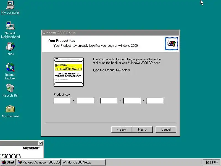The height and width of the screenshot is (166, 221).
Task: Click the Windows 2000 Setup title bar
Action: coord(110,33)
